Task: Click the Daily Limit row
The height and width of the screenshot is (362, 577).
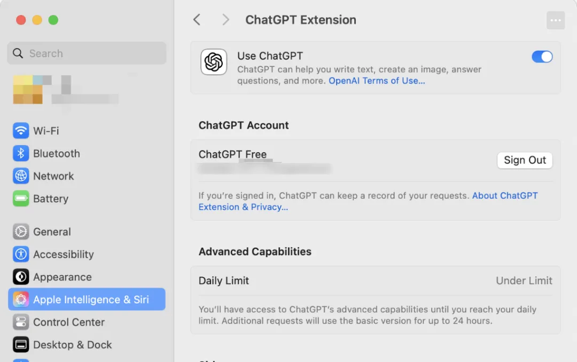Action: [375, 281]
